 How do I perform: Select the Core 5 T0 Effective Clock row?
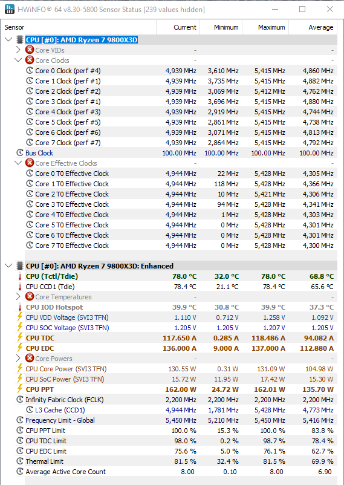click(x=181, y=224)
